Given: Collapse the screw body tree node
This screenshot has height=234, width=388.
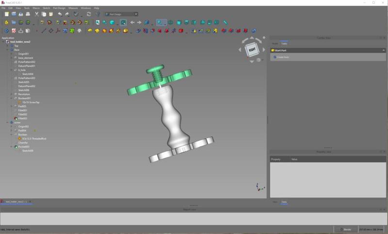Looking at the screenshot, I should pos(7,122).
